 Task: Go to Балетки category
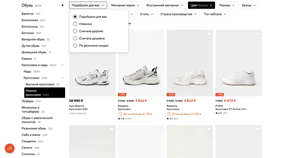click(28, 14)
